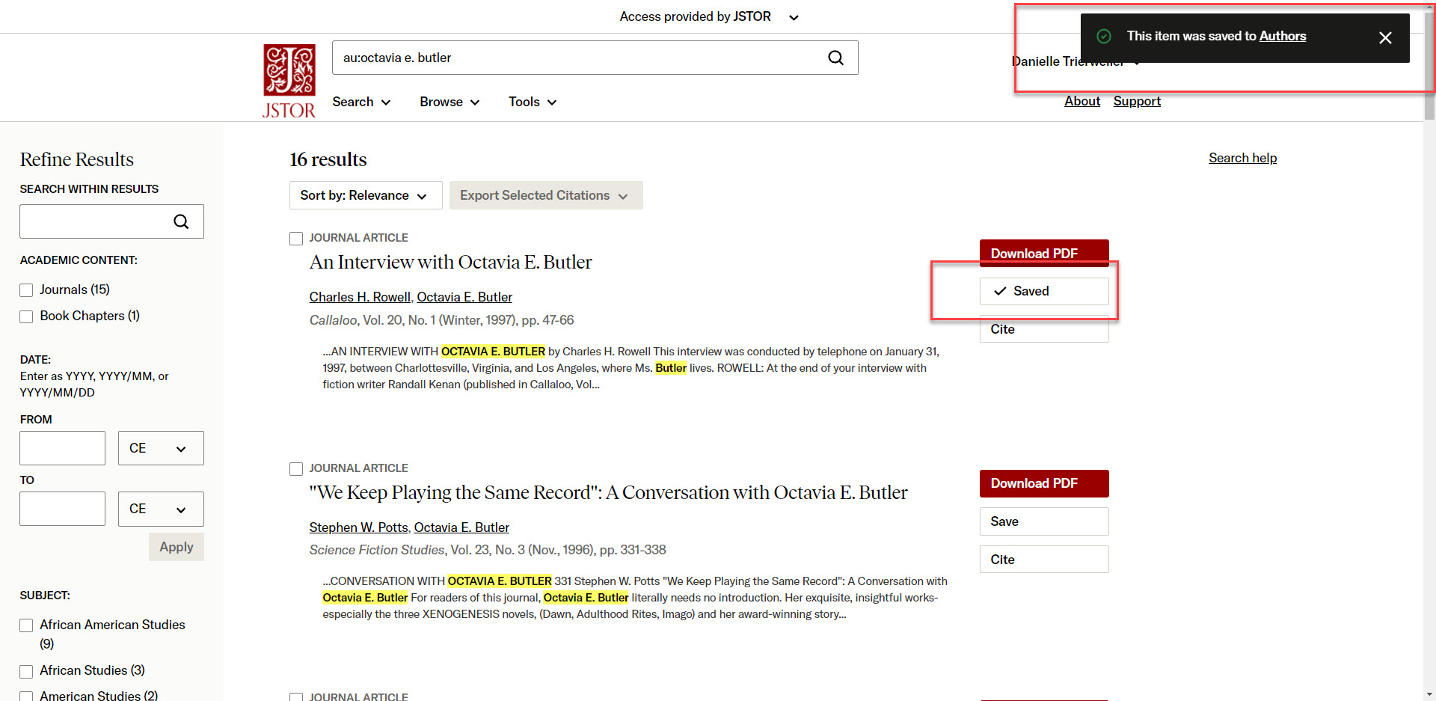Click the Saved button for the first article
Screen dimensions: 1436x701
1044,291
